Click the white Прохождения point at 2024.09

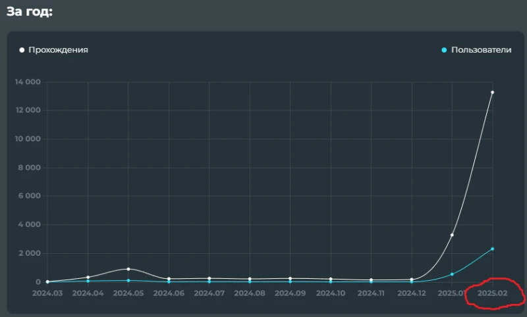tap(290, 278)
